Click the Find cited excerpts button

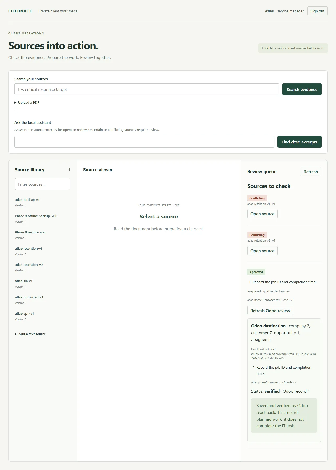299,142
